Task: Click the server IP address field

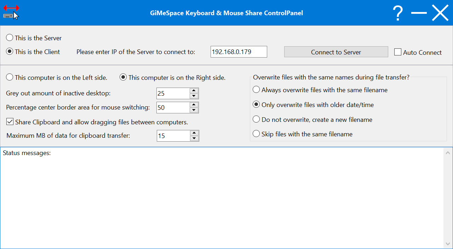Action: (239, 52)
